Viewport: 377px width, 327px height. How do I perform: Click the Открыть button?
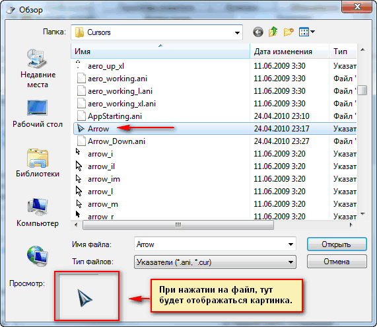(x=337, y=244)
